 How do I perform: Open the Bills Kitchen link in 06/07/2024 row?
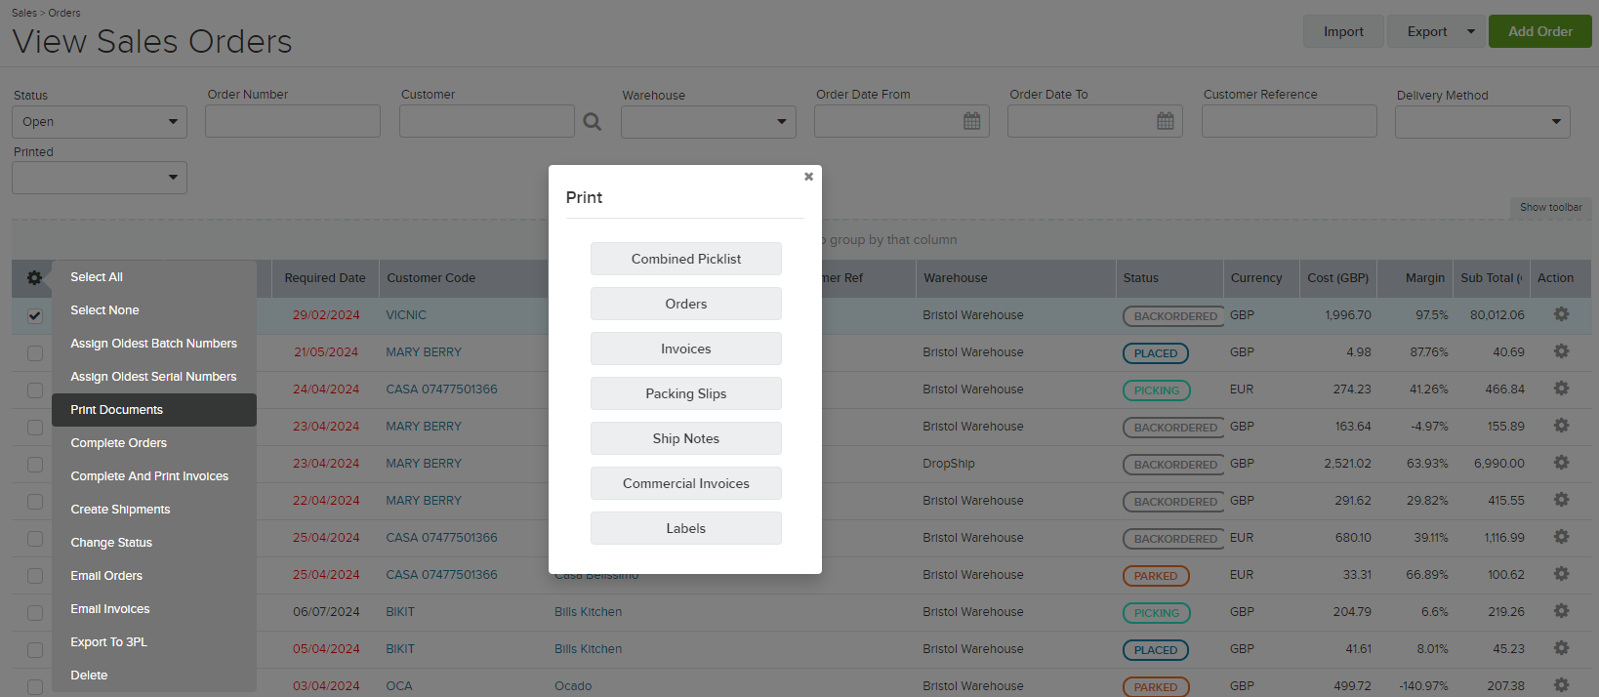click(x=588, y=612)
